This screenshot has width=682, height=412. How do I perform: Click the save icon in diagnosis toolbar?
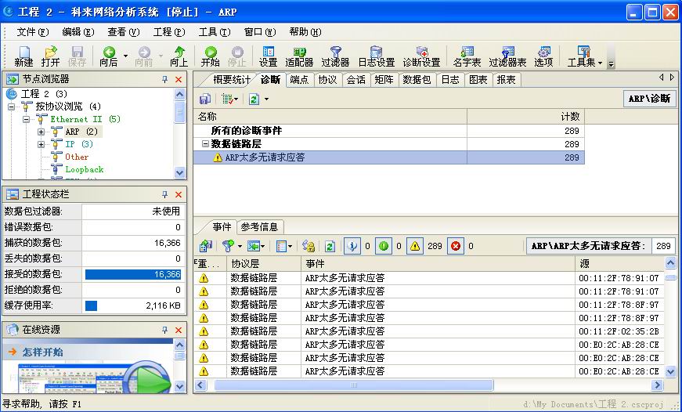coord(204,99)
